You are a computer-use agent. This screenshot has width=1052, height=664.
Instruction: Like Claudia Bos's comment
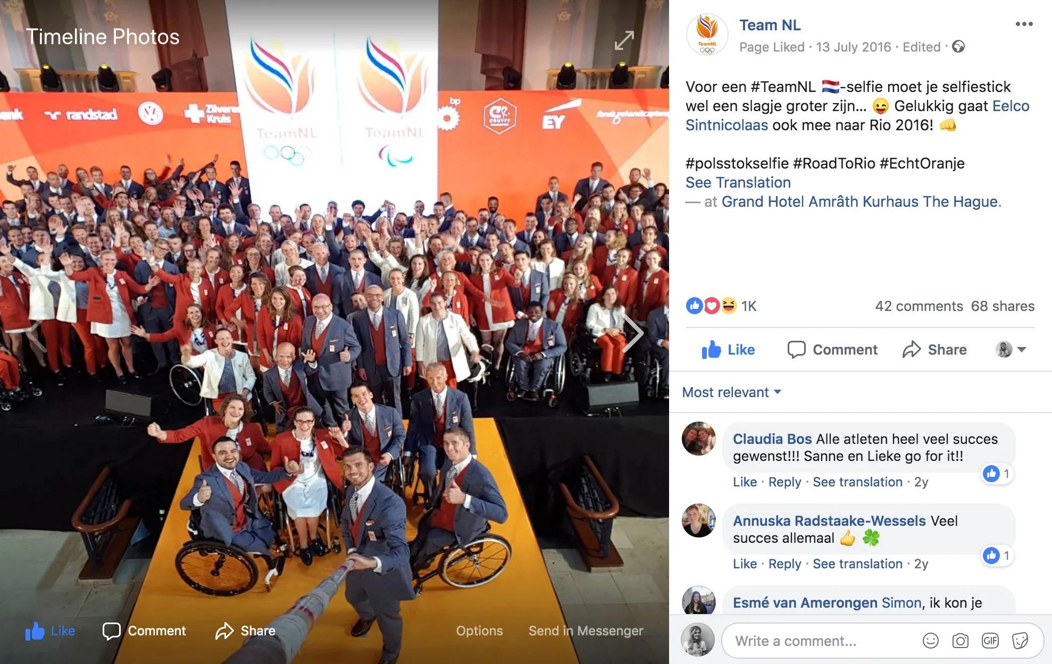(745, 482)
